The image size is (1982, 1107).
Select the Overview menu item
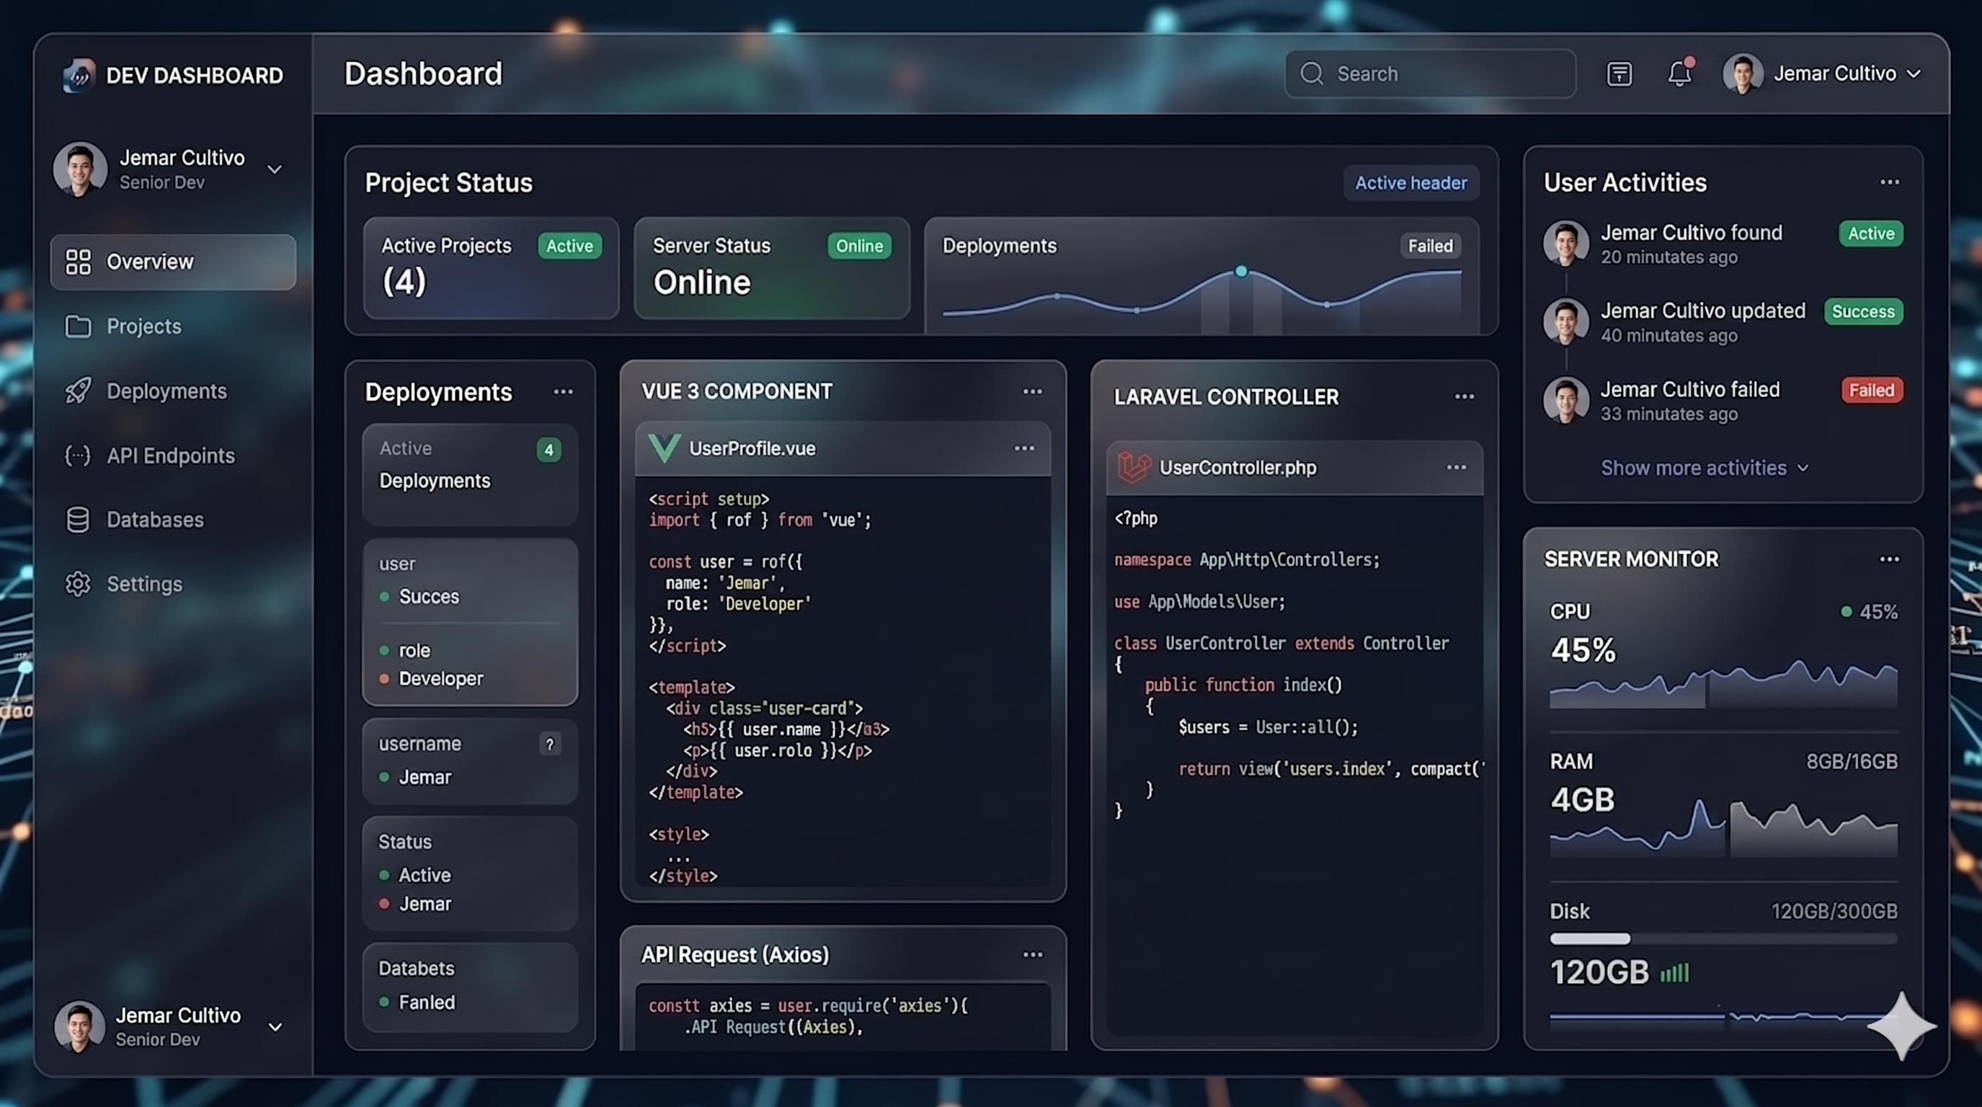(x=173, y=262)
